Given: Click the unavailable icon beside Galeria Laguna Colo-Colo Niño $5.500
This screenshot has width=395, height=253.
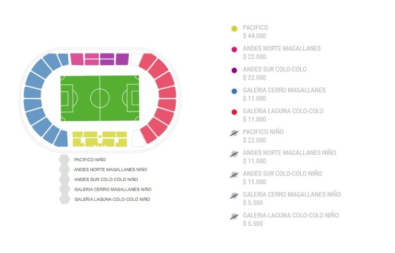Looking at the screenshot, I should point(234,216).
